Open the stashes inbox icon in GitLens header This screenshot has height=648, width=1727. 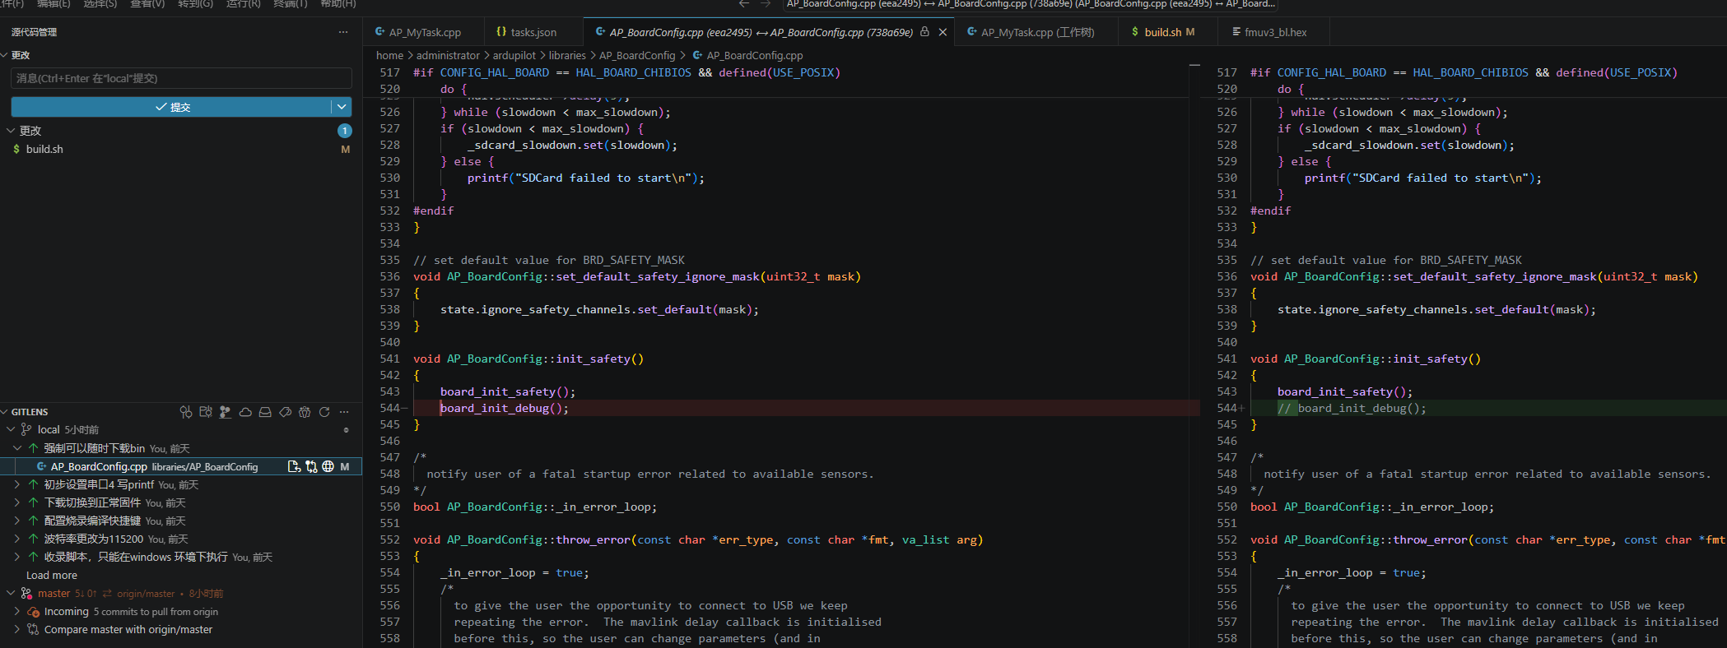[x=265, y=412]
